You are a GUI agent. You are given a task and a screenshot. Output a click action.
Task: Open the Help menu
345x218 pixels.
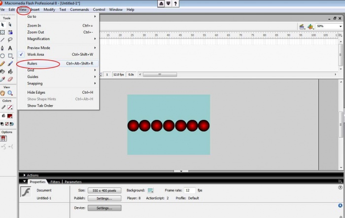click(130, 9)
